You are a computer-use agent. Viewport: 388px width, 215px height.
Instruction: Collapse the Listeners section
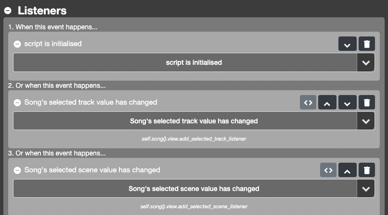(8, 10)
